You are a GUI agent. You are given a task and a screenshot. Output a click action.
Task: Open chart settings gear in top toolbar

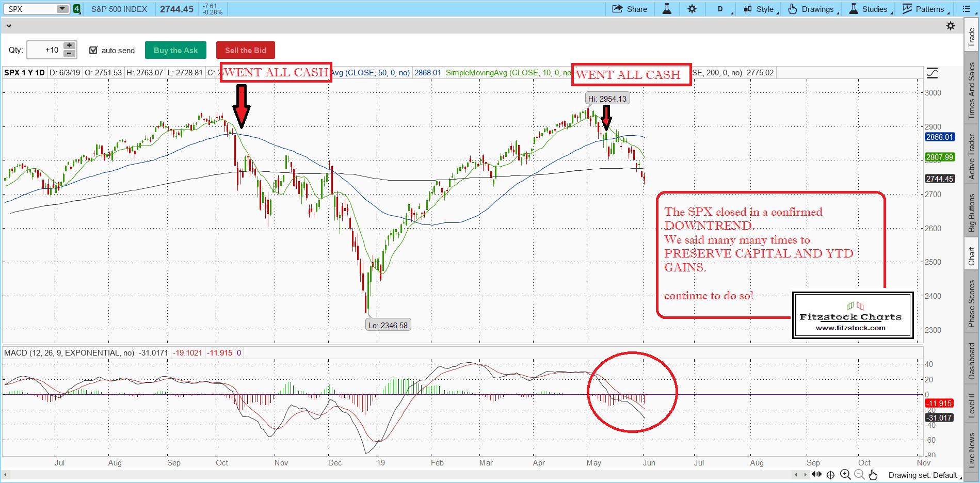[692, 9]
